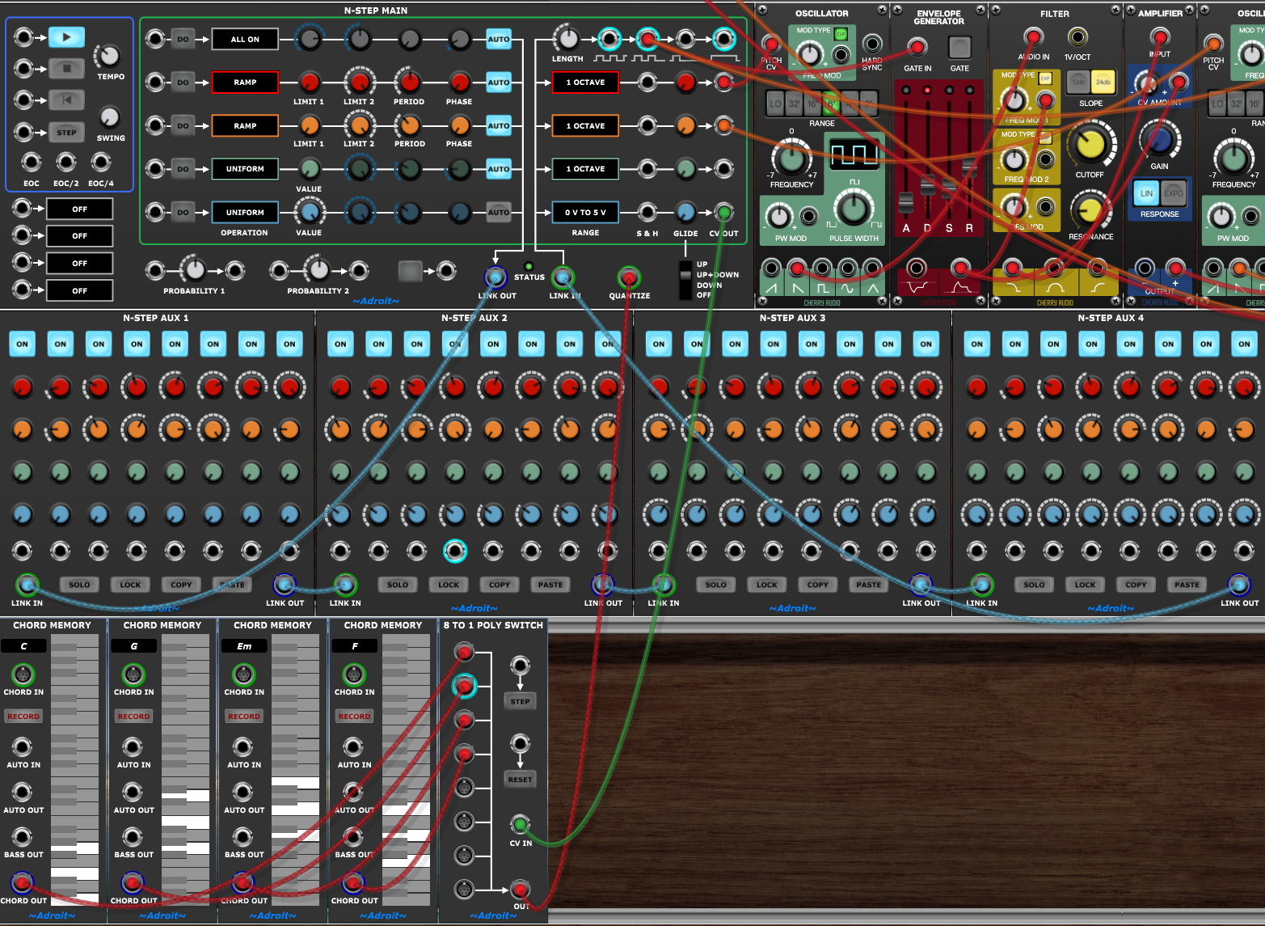Open the 0 V TO 5 V range dropdown
Image resolution: width=1265 pixels, height=926 pixels.
point(585,213)
